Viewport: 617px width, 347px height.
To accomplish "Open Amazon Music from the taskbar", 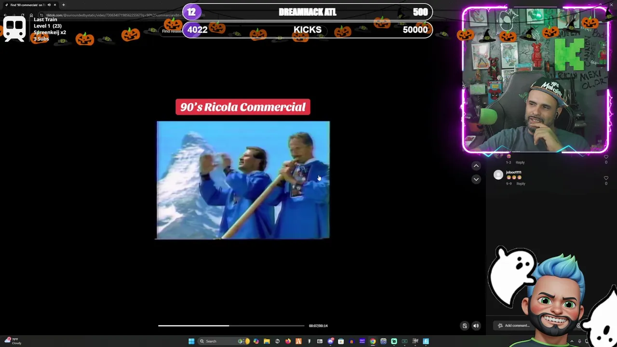I will [x=362, y=341].
